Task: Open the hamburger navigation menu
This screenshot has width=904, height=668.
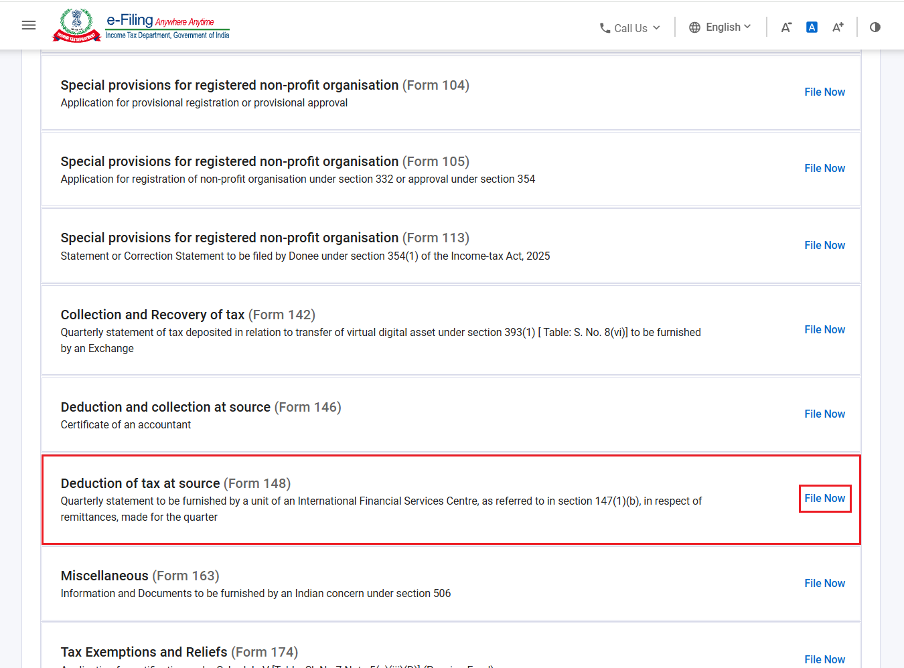Action: pos(29,25)
